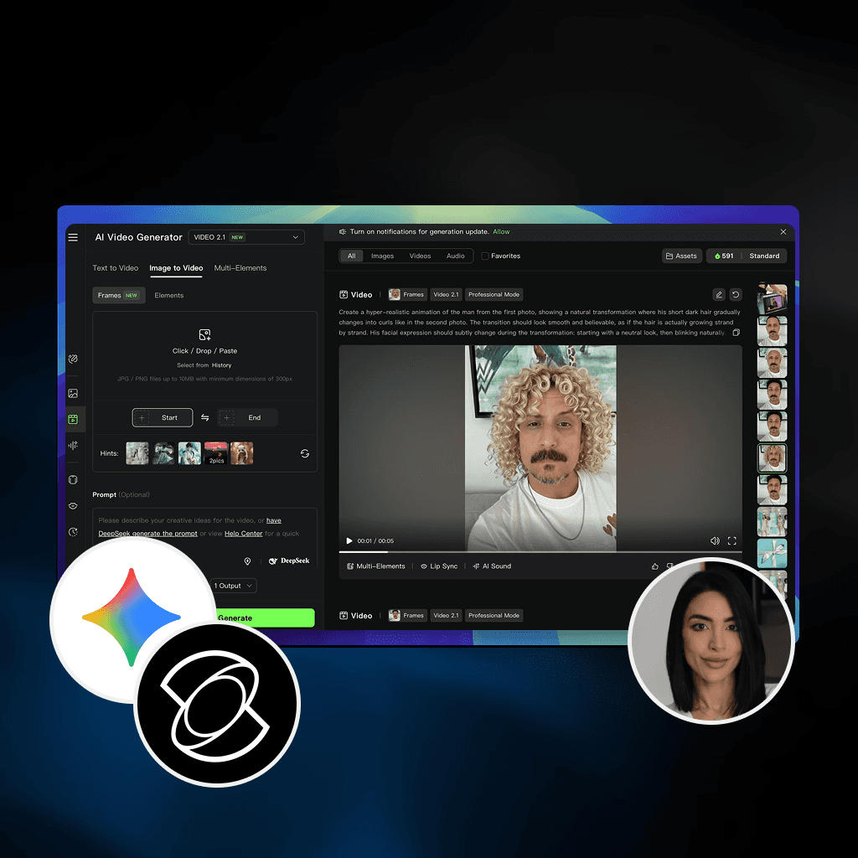This screenshot has width=858, height=858.
Task: Click 'DeepSeek generate the prompt' link
Action: pos(147,534)
